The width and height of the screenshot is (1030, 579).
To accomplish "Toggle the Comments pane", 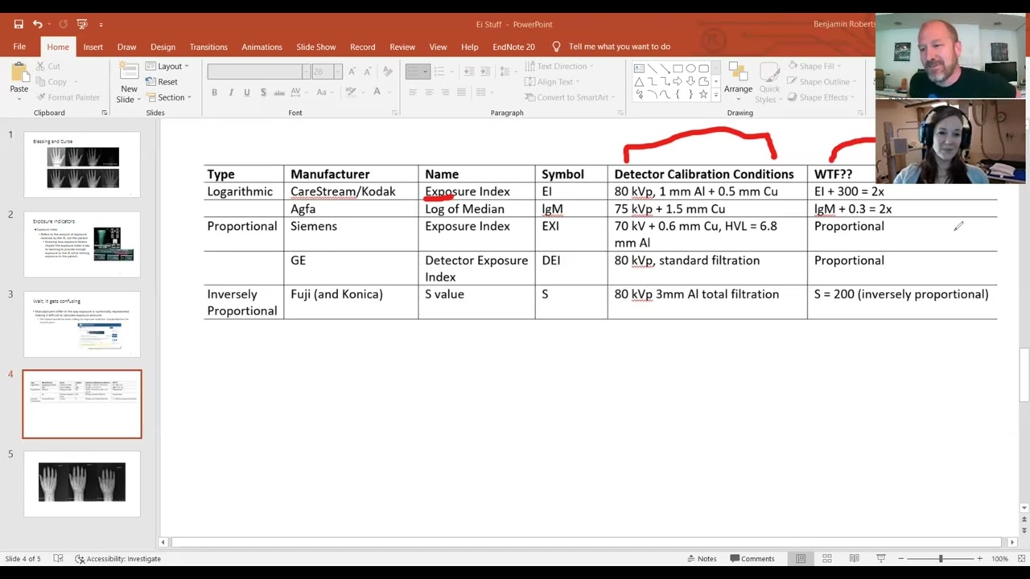I will [x=752, y=559].
